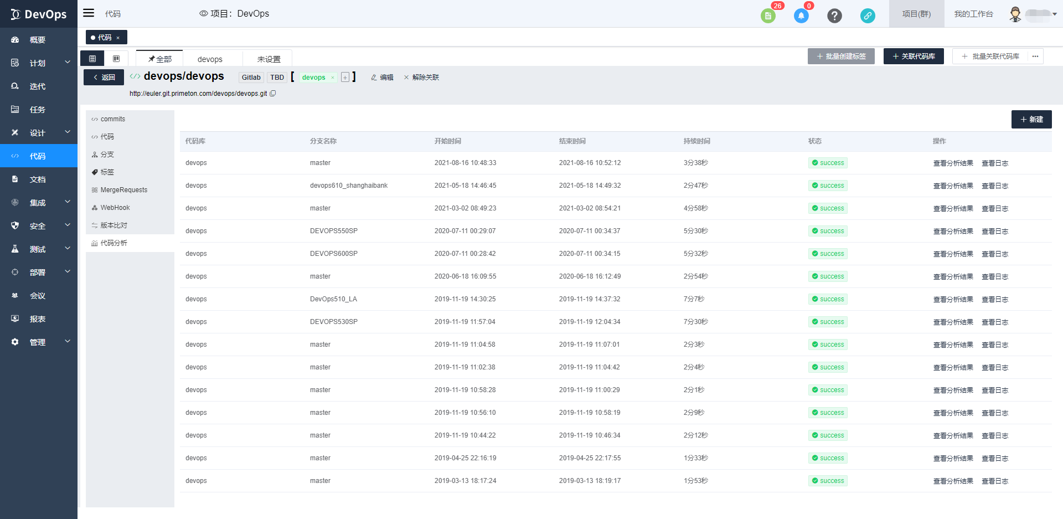This screenshot has height=519, width=1063.
Task: Click the hamburger menu icon
Action: point(89,13)
